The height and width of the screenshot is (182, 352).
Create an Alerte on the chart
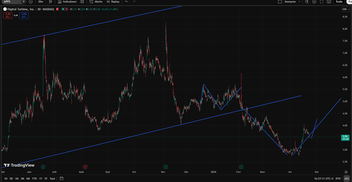tap(96, 2)
